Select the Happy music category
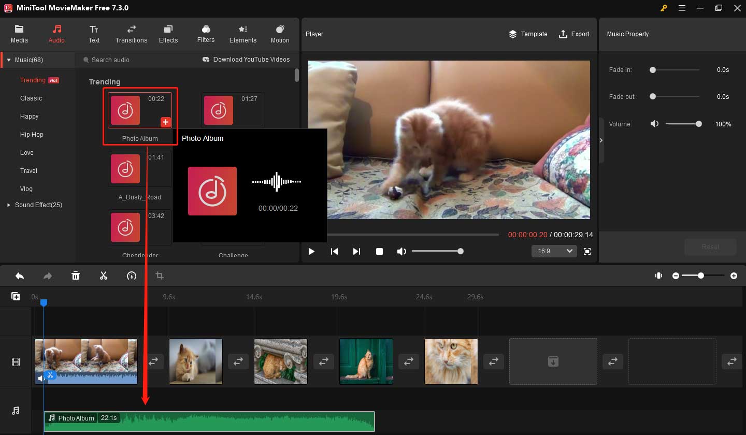The image size is (746, 435). pyautogui.click(x=30, y=117)
